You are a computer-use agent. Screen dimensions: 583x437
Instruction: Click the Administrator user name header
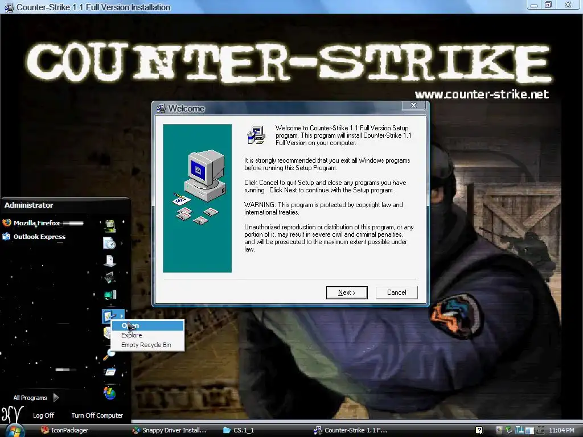click(28, 205)
